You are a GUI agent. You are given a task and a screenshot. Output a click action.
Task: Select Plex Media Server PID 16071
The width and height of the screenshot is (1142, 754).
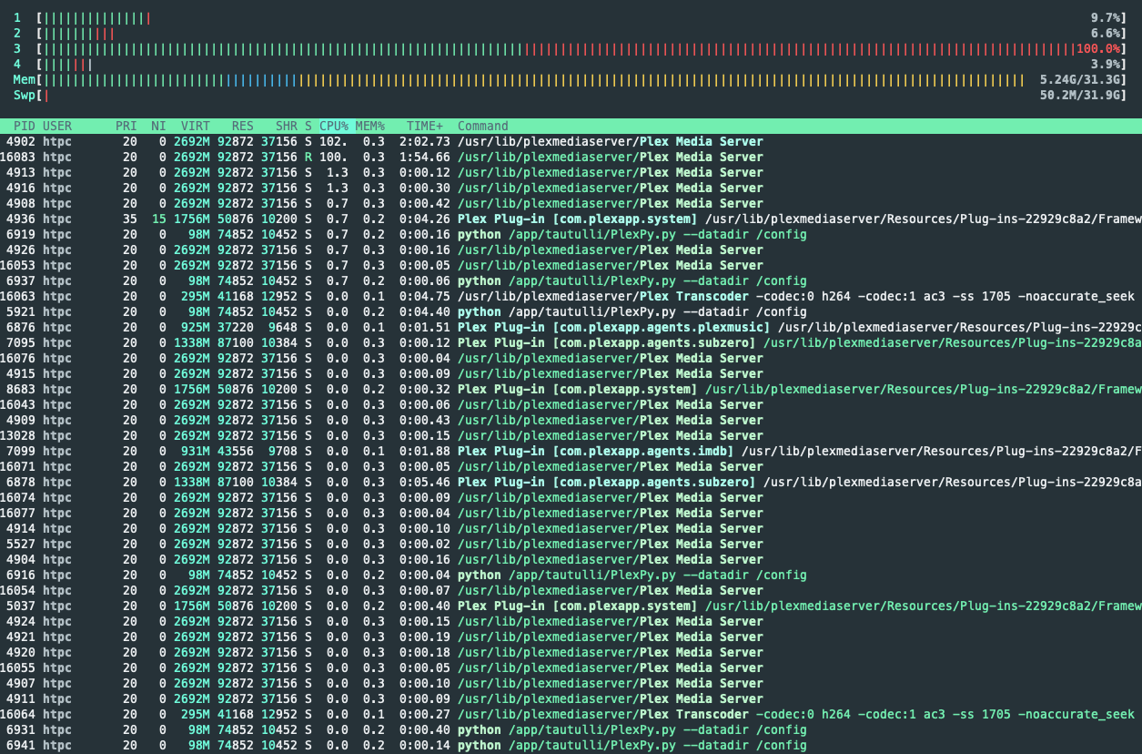(x=571, y=466)
